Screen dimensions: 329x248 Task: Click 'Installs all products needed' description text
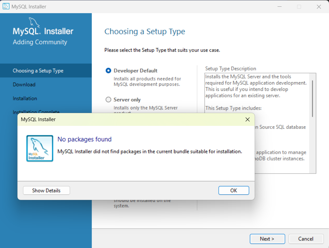147,81
